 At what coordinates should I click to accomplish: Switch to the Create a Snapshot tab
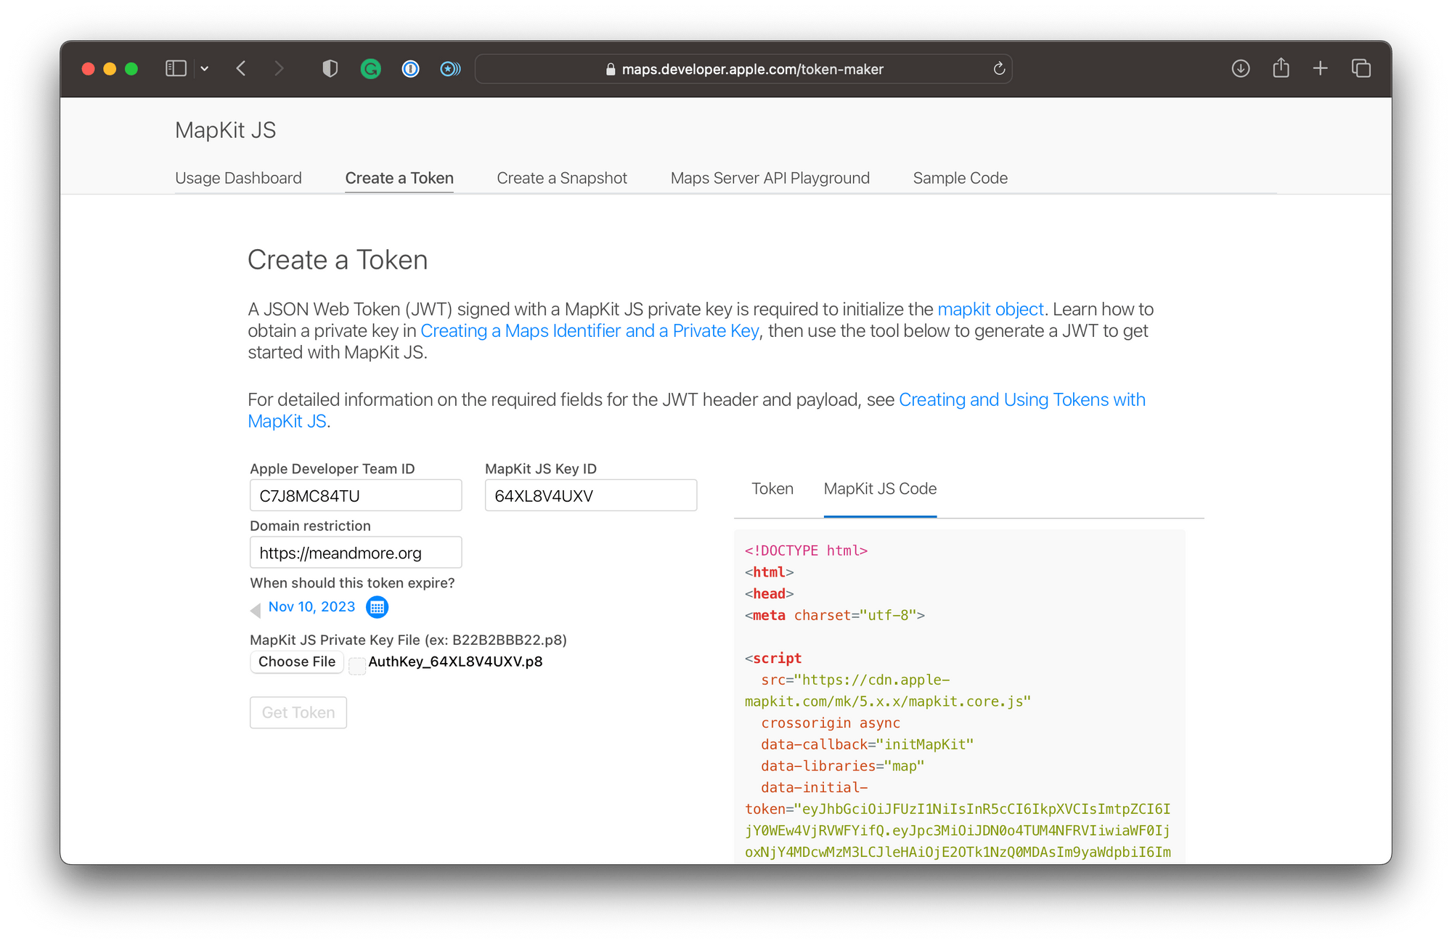click(x=561, y=178)
